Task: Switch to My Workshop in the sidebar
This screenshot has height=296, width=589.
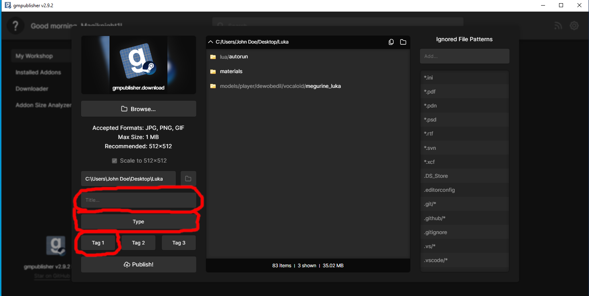Action: coord(42,56)
